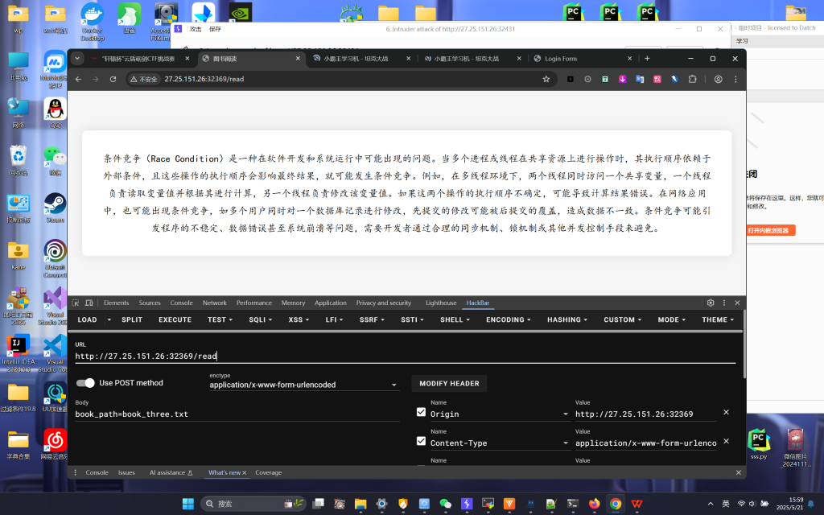Switch to the Application DevTools tab
This screenshot has width=824, height=515.
tap(331, 303)
